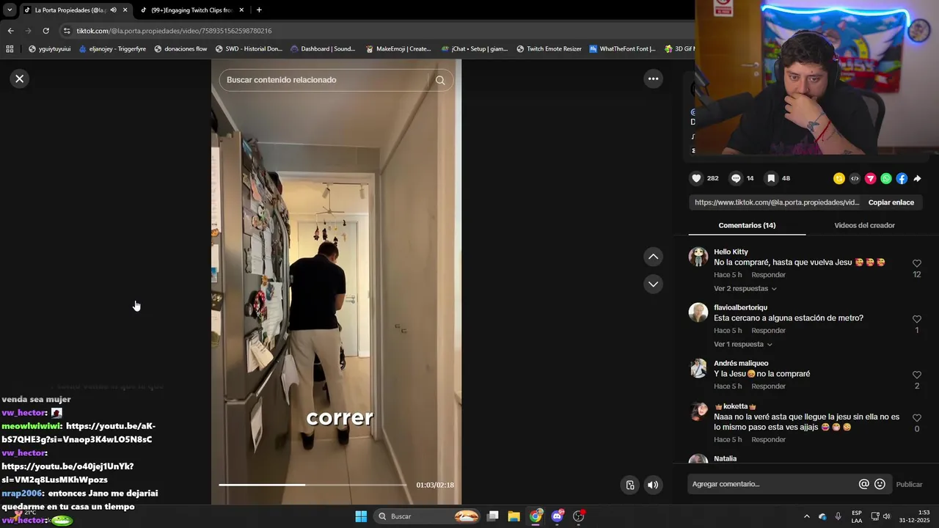
Task: Close the TikTok video viewer with X
Action: pyautogui.click(x=20, y=78)
